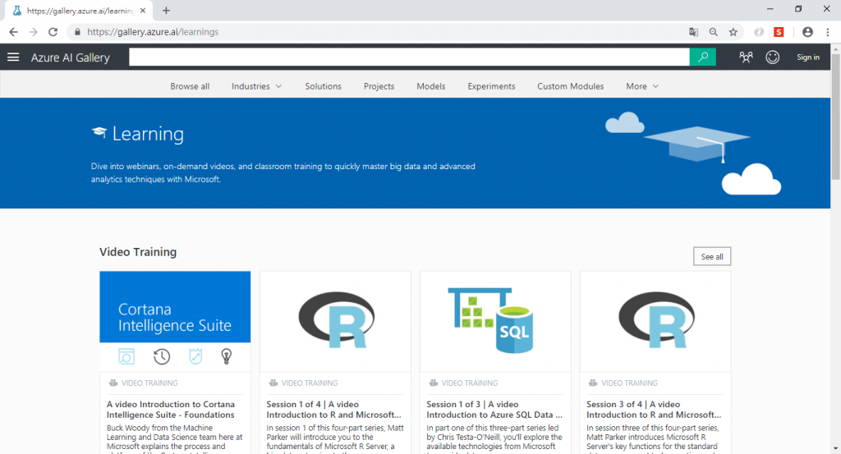Expand the More dropdown menu

click(x=642, y=86)
